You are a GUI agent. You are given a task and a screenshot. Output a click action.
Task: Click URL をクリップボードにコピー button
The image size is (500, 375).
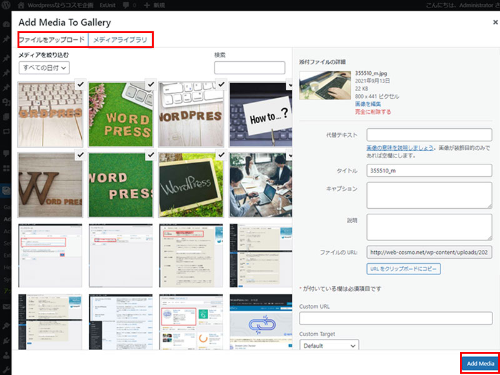[x=403, y=269]
